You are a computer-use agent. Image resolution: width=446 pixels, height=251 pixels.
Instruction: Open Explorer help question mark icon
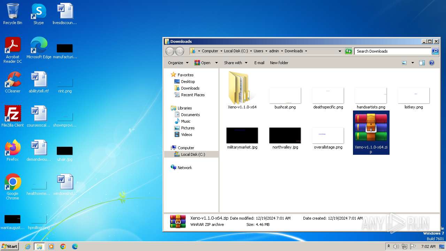(432, 63)
